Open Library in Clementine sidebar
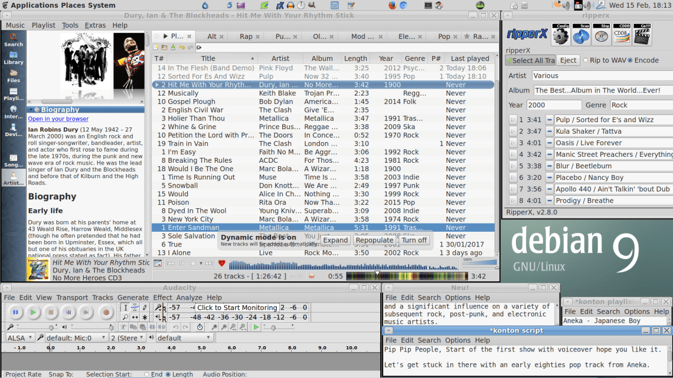673x378 pixels. (13, 58)
